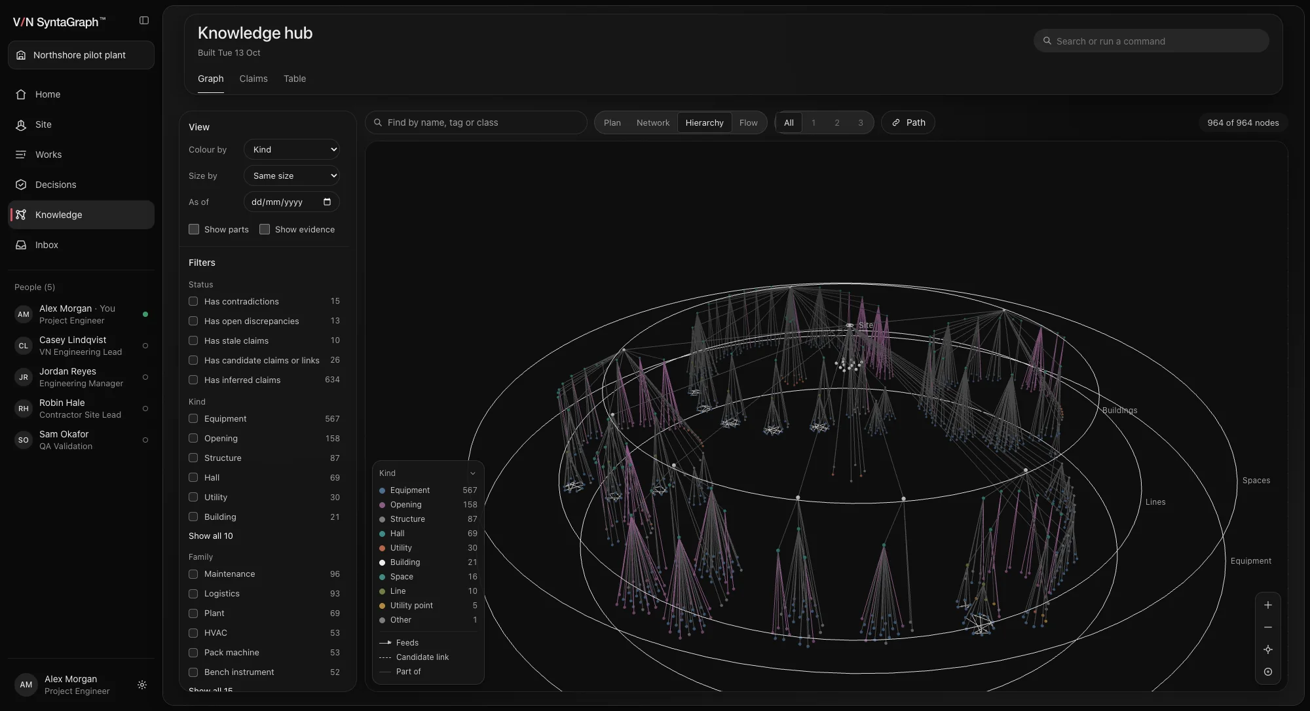
Task: Switch to Claims tab
Action: [x=253, y=79]
